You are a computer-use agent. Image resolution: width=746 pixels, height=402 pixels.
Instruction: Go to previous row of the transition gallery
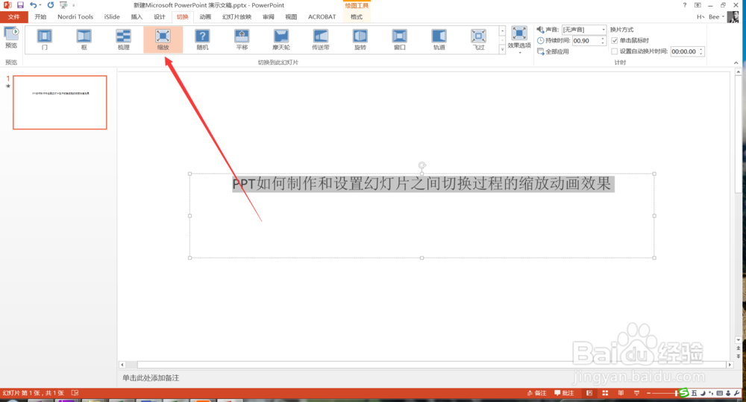502,31
